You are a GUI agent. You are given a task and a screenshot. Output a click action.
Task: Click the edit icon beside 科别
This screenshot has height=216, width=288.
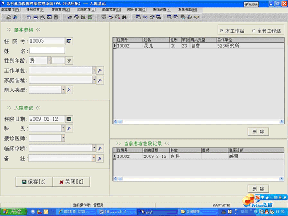click(x=69, y=128)
